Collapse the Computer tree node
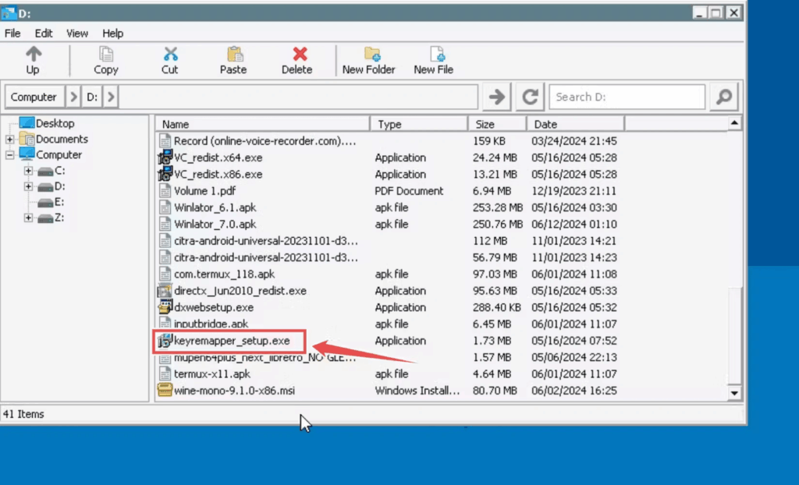The width and height of the screenshot is (799, 485). pos(10,155)
